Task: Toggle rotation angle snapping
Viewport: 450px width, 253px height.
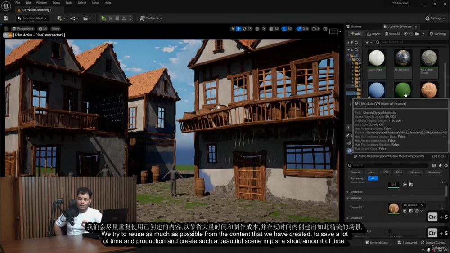Action: (x=284, y=29)
